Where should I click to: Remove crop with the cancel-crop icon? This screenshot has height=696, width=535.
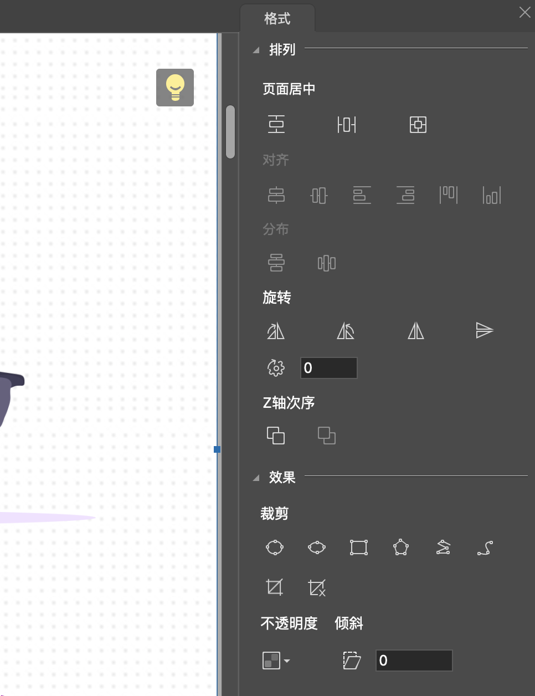[317, 587]
